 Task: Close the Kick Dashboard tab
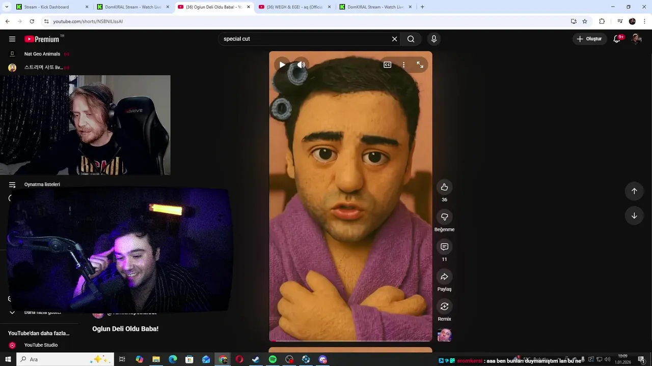[x=87, y=7]
